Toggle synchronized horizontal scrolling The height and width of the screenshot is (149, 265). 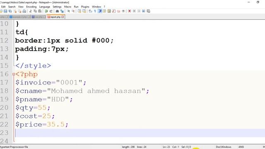pyautogui.click(x=84, y=11)
